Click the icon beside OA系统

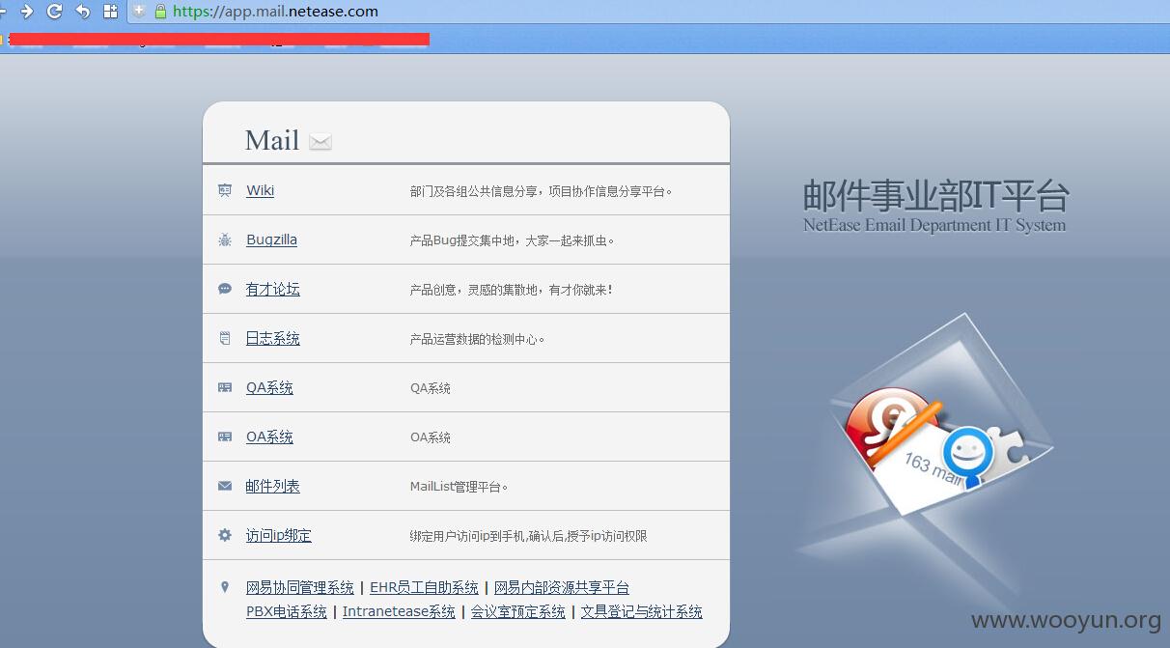(225, 437)
